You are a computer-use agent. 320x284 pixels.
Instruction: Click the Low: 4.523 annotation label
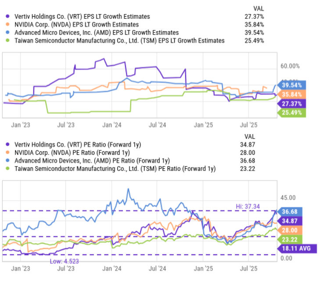pyautogui.click(x=64, y=261)
